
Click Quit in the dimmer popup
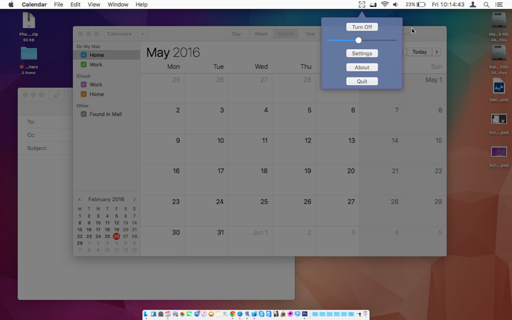point(362,81)
